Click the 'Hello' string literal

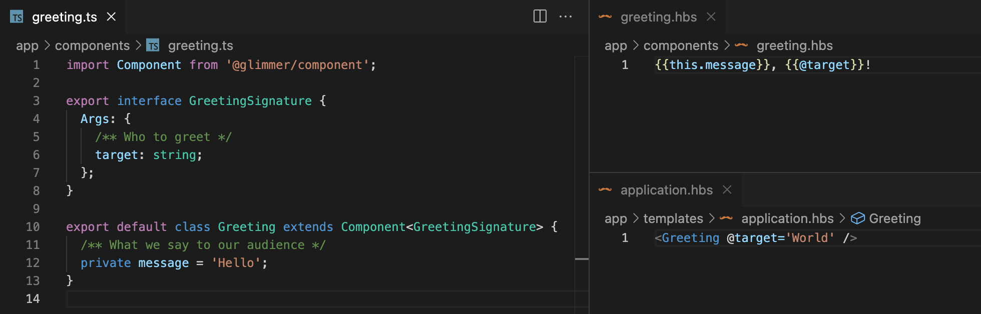(236, 263)
